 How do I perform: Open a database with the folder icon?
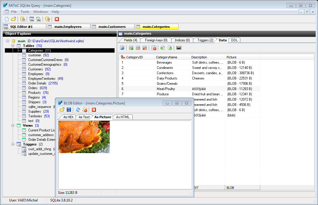[14, 19]
